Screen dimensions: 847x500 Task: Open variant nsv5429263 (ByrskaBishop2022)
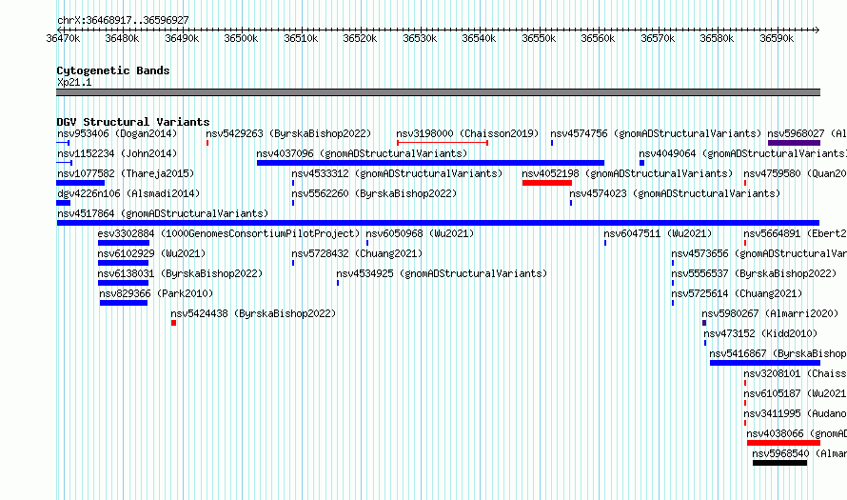point(288,133)
